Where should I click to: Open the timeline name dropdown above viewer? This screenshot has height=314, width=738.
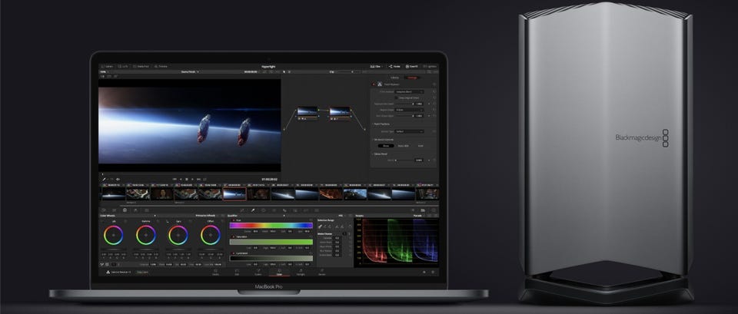tap(190, 71)
